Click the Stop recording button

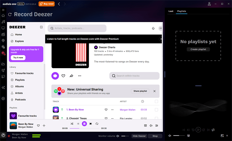(x=155, y=136)
